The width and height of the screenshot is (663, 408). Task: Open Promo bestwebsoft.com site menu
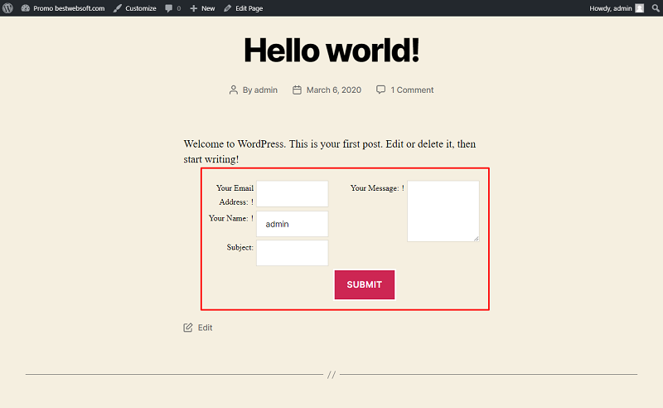tap(63, 8)
